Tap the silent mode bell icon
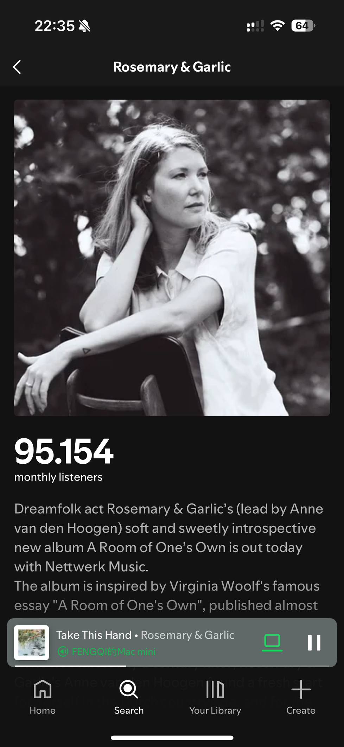This screenshot has height=747, width=344. tap(84, 26)
